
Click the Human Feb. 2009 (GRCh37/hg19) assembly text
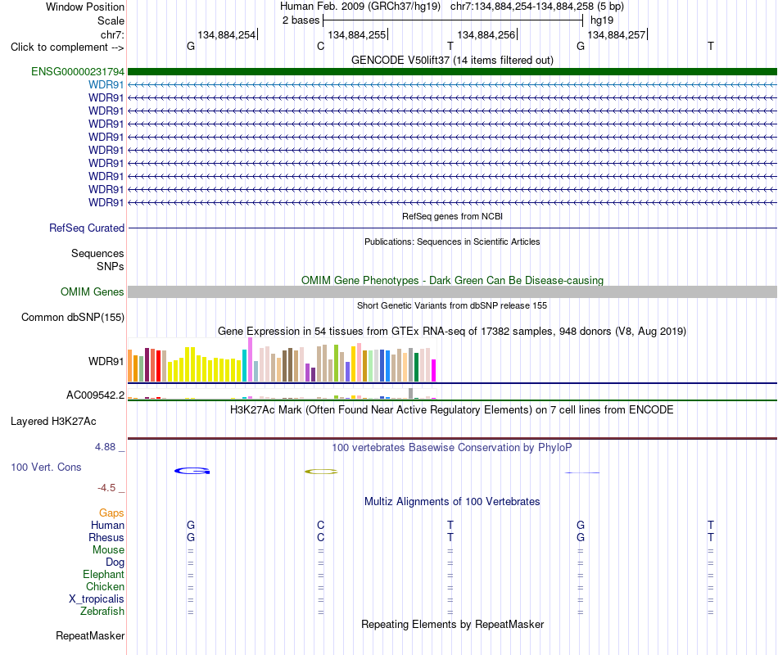[360, 7]
